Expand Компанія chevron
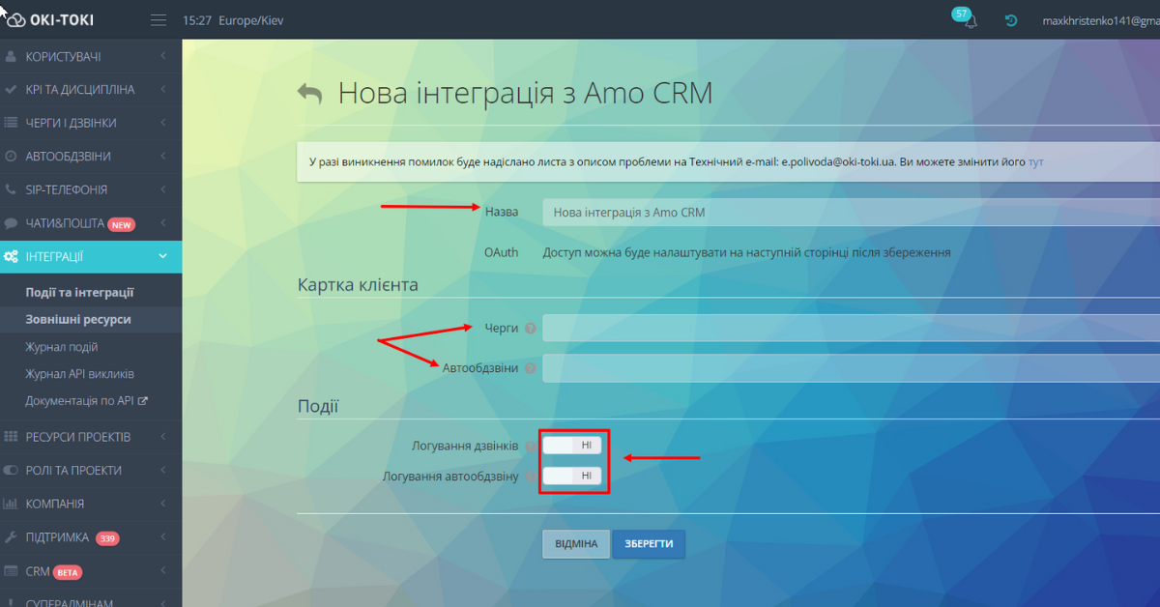The height and width of the screenshot is (607, 1160). pyautogui.click(x=163, y=504)
